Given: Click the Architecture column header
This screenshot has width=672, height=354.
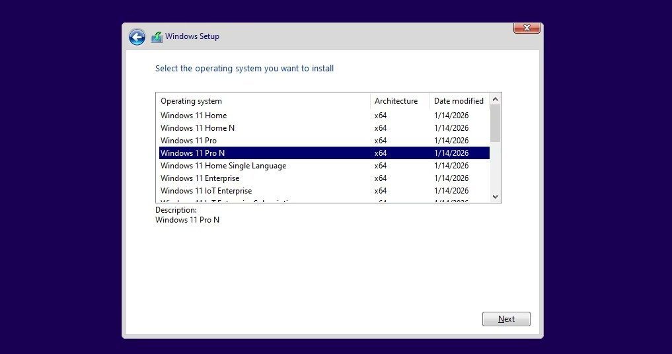Looking at the screenshot, I should tap(400, 100).
